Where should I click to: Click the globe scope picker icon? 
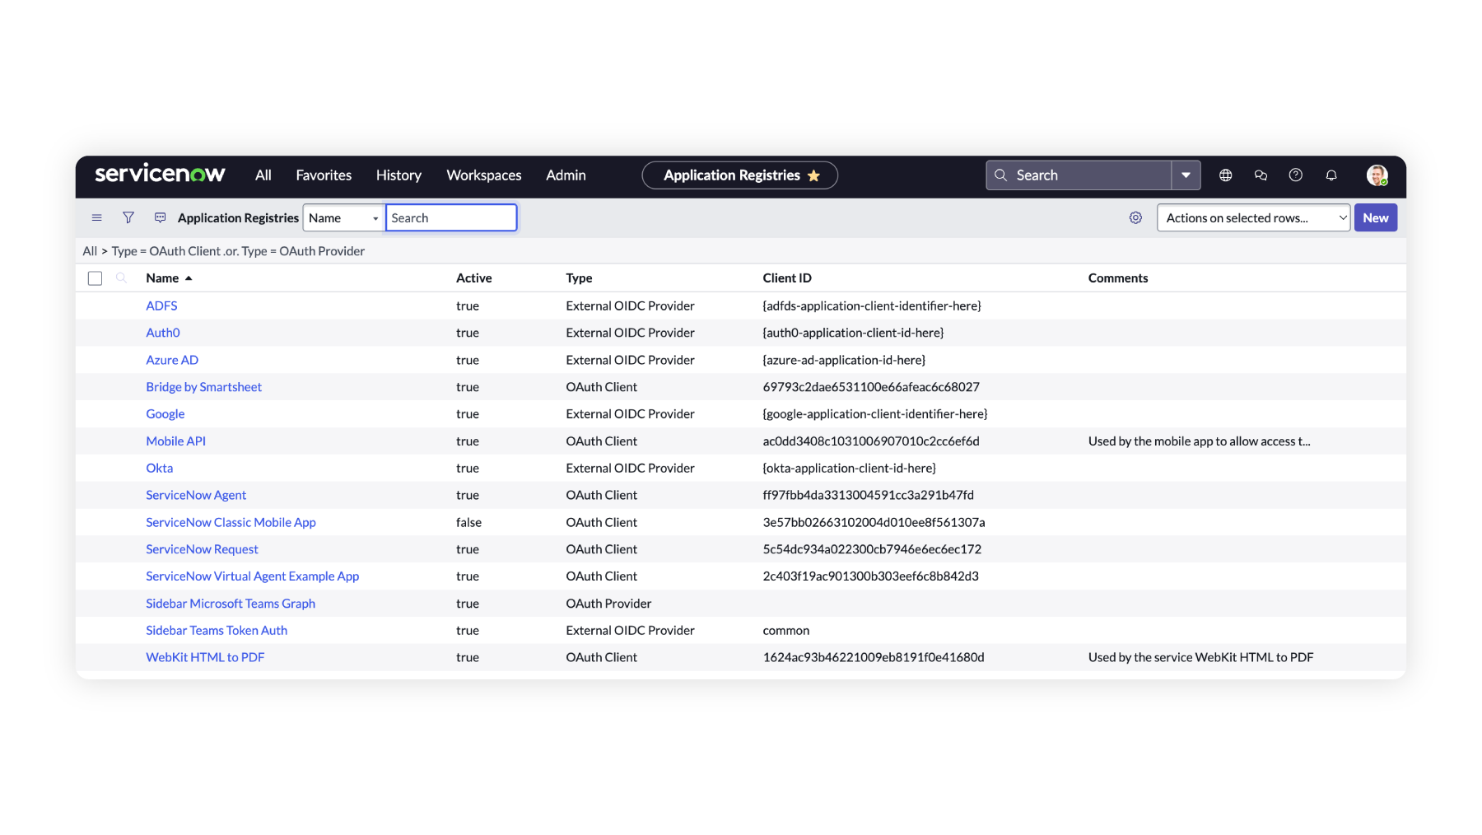[x=1225, y=175]
